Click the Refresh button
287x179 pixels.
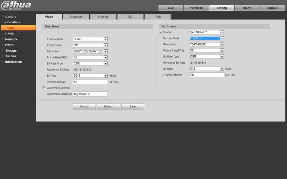pos(108,106)
